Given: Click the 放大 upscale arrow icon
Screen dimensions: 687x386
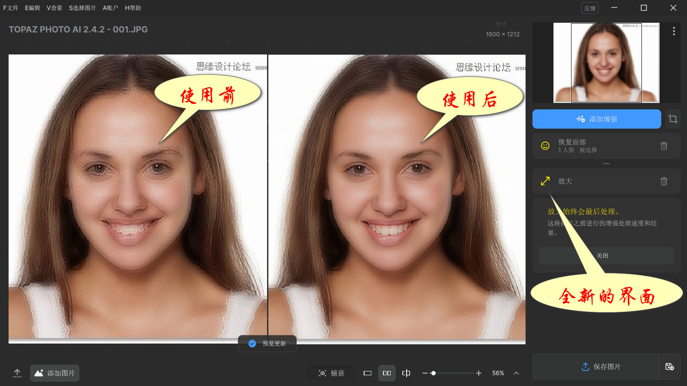Looking at the screenshot, I should (x=545, y=181).
